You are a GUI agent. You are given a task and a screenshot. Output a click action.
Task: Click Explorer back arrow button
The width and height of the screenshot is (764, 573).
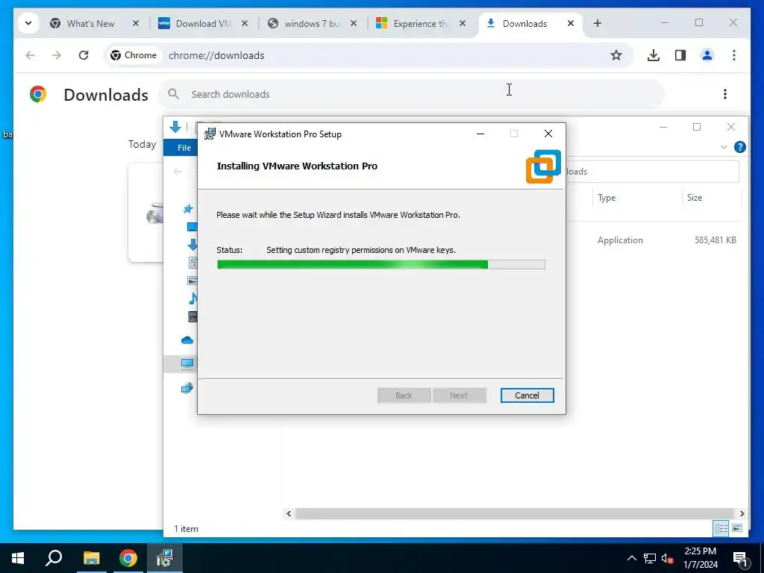point(178,172)
